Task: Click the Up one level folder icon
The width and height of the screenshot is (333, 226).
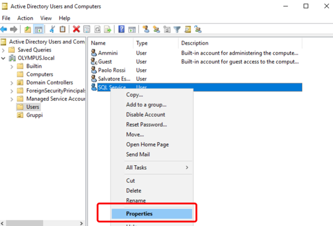Action: click(x=28, y=29)
